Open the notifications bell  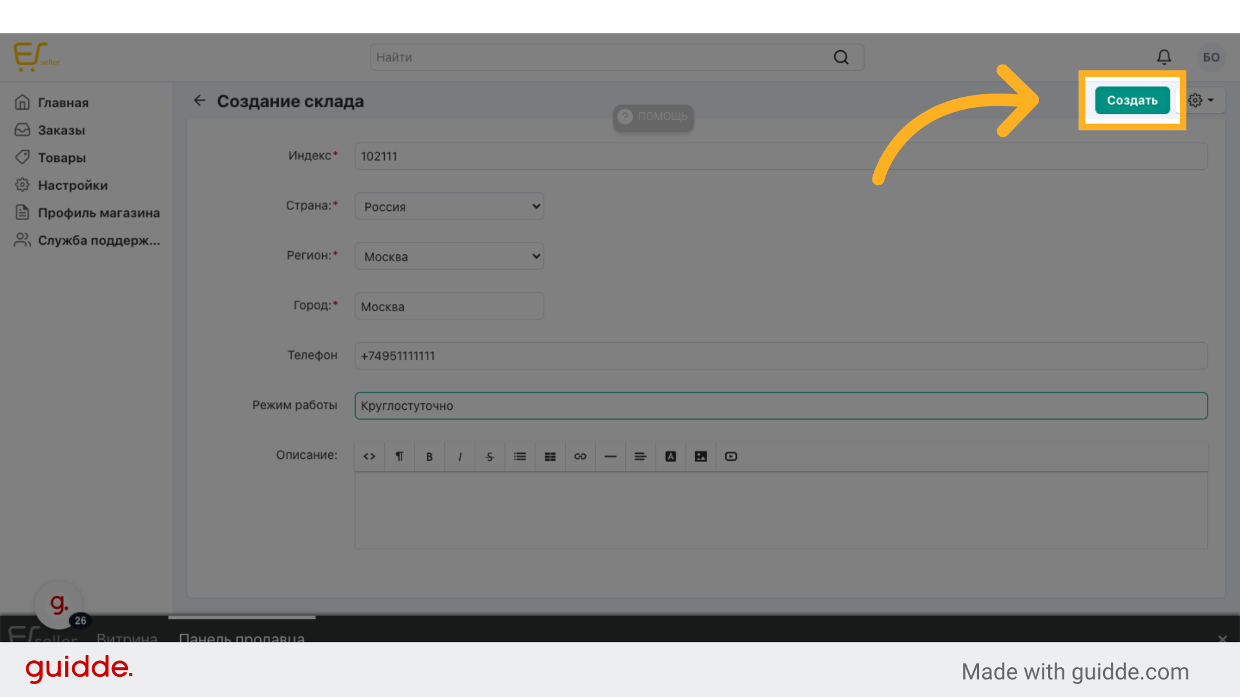(x=1164, y=57)
